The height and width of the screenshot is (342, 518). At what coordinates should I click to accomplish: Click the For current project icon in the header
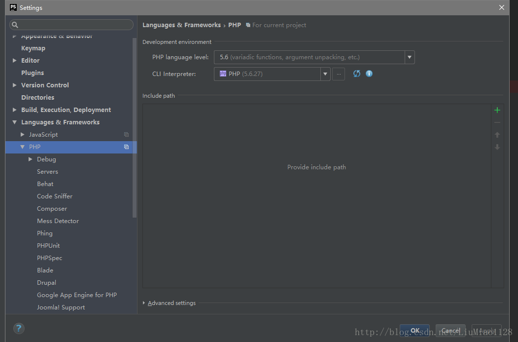pos(248,25)
